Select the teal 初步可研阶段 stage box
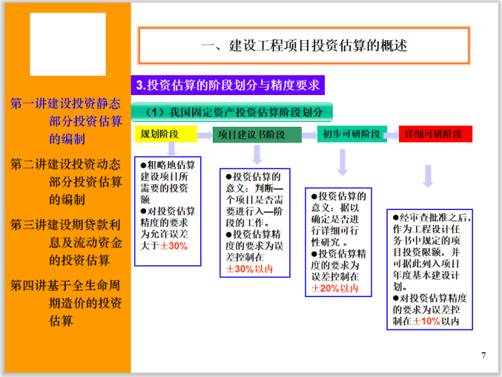The image size is (502, 377). 351,134
